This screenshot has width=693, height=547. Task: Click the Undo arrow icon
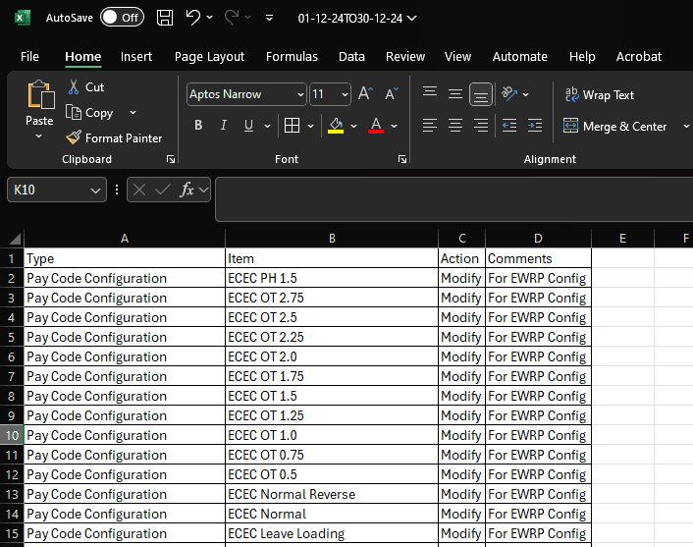193,18
